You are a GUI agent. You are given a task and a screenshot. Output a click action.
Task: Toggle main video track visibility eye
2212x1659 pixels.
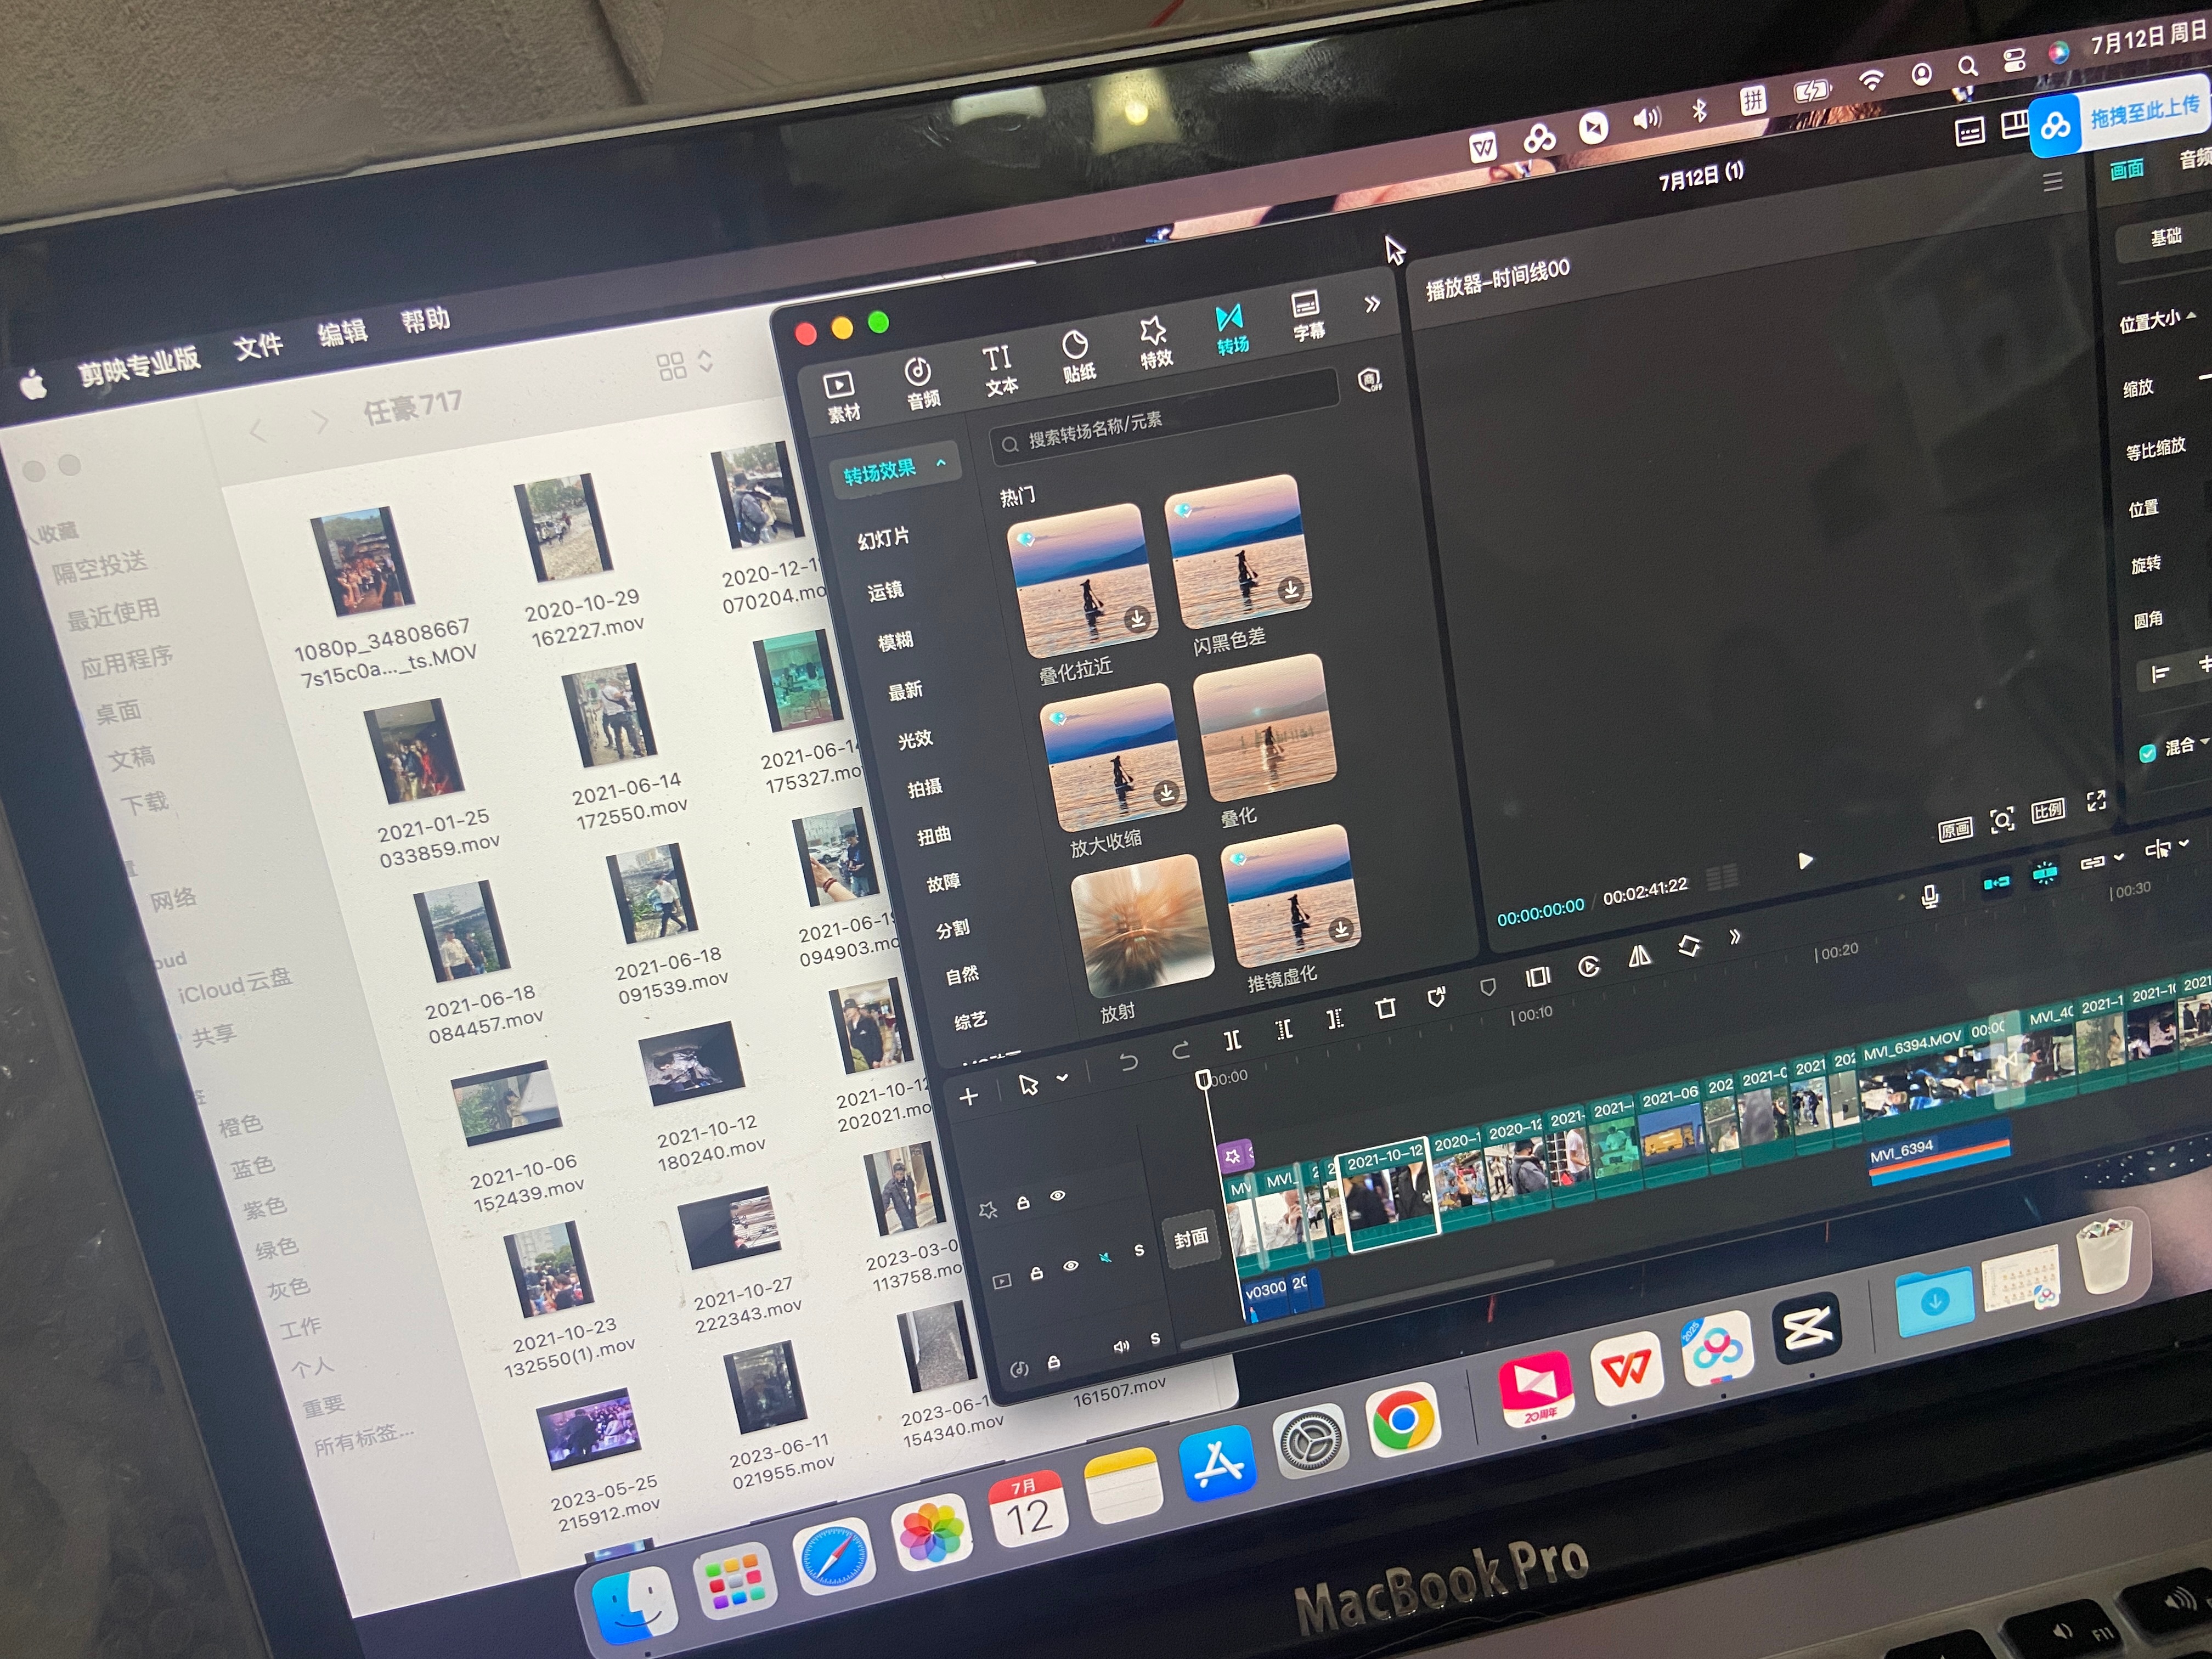point(1070,1266)
